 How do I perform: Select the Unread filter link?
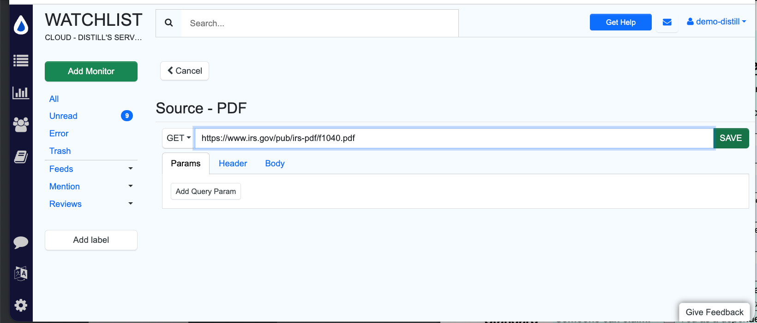pos(63,116)
